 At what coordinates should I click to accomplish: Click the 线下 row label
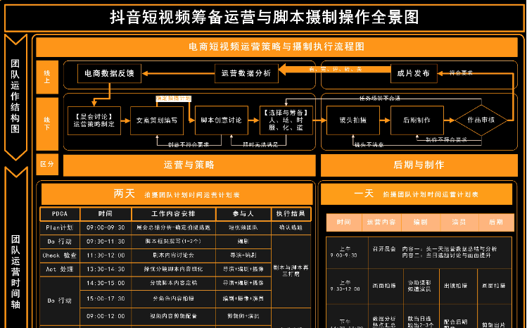tap(47, 124)
